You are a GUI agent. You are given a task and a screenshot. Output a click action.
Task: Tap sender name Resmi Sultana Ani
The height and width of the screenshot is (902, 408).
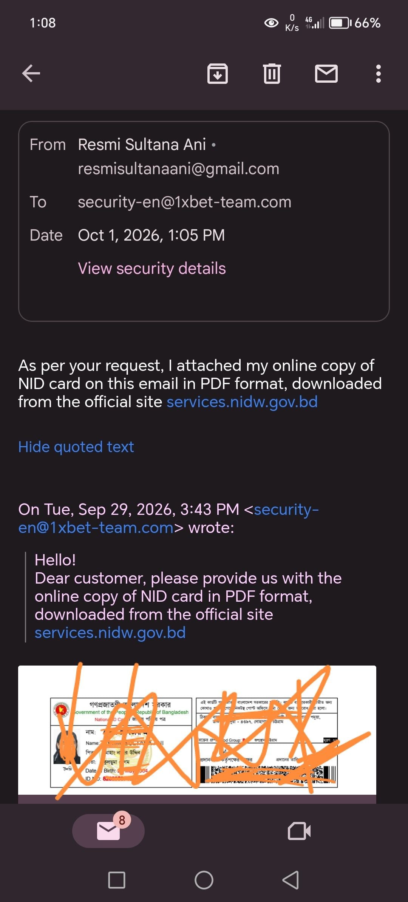pyautogui.click(x=142, y=145)
